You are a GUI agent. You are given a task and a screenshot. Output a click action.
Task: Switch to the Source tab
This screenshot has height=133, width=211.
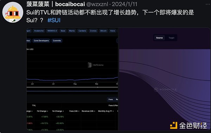click(x=159, y=38)
